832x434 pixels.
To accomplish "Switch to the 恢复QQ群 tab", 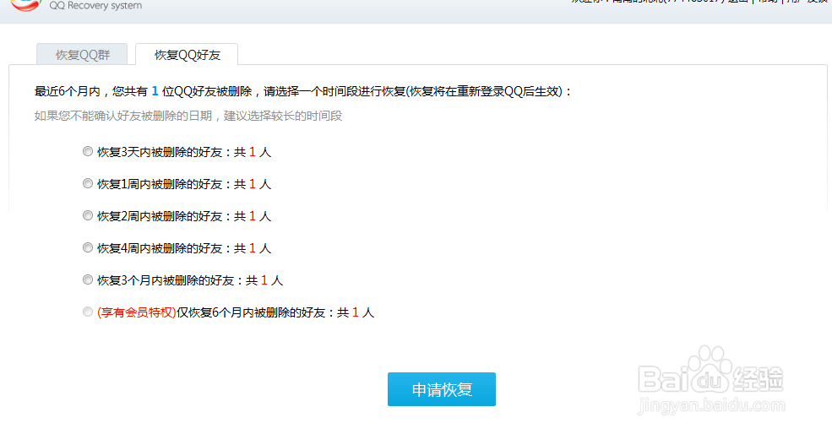I will [82, 55].
